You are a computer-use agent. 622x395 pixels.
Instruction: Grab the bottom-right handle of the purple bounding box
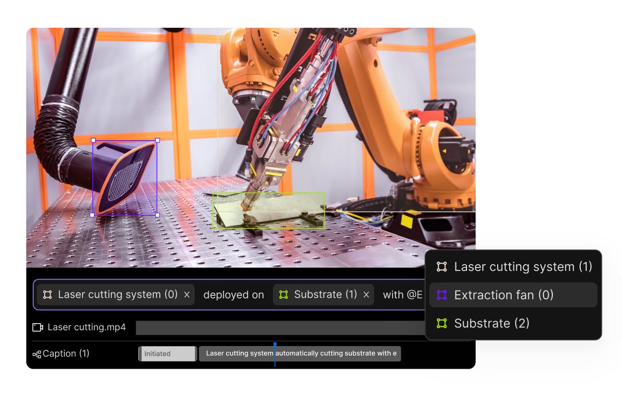tap(157, 215)
